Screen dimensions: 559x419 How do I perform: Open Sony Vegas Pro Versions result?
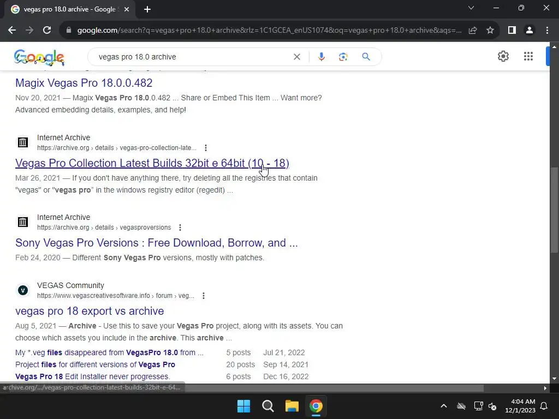tap(157, 243)
